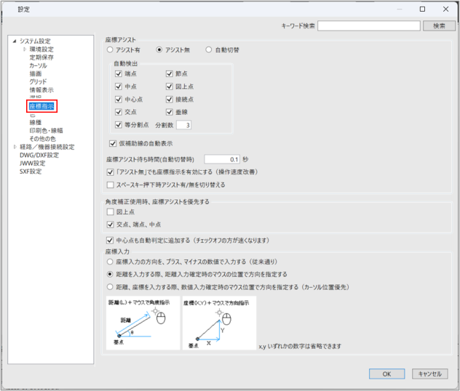
Task: Click the キャンセル button
Action: coord(428,374)
